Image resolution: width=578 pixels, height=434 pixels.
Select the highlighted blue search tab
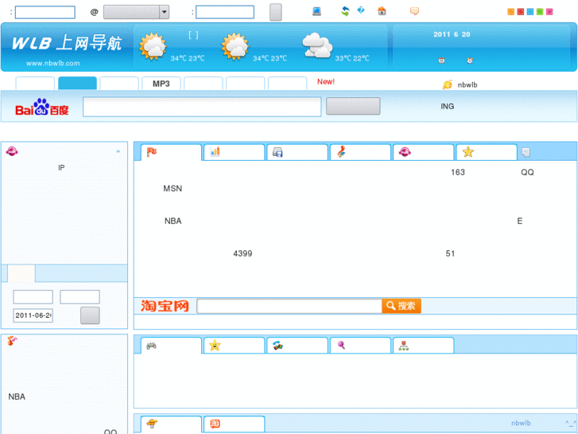tap(77, 84)
